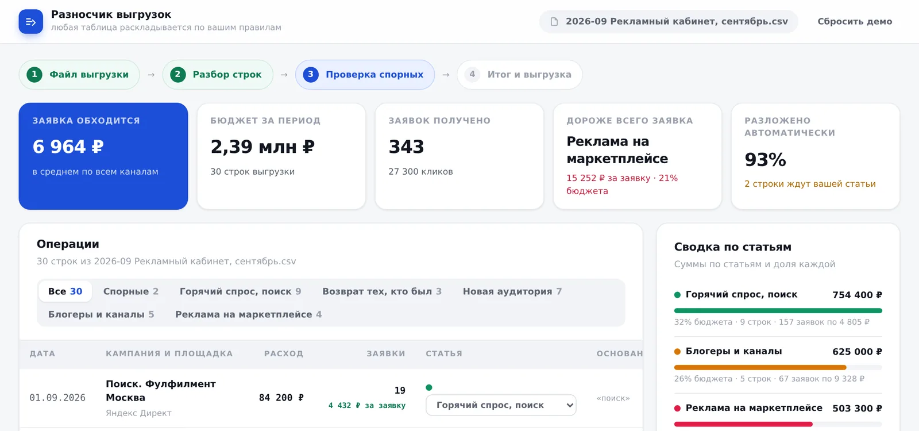The image size is (919, 431).
Task: Click the «Бюджет за период» 2,39 млн ₽ card
Action: tap(281, 156)
